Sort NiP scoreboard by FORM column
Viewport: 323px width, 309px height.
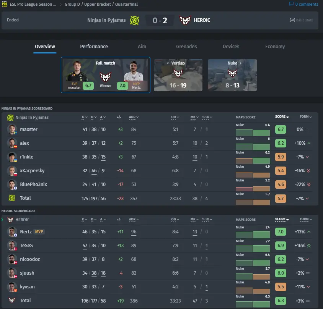click(306, 116)
